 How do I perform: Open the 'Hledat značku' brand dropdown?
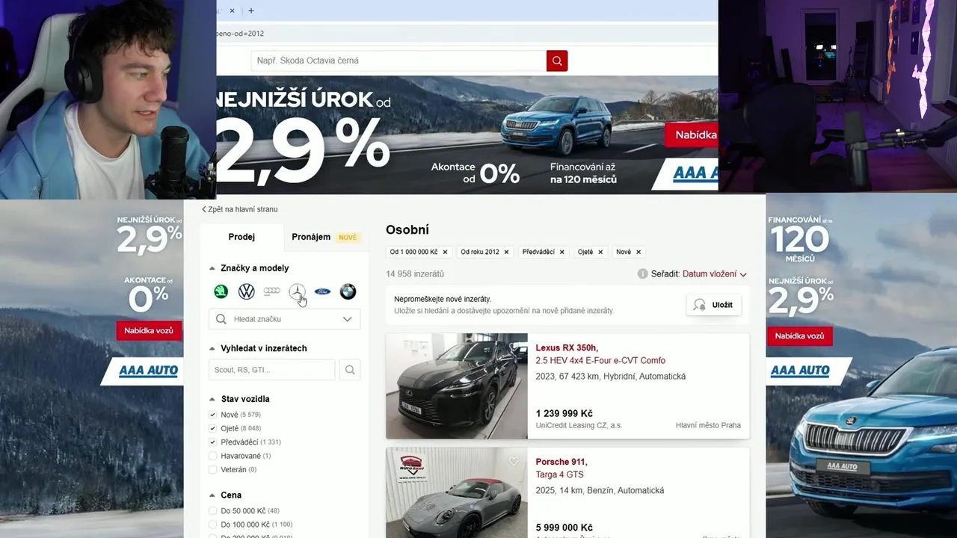click(x=284, y=319)
